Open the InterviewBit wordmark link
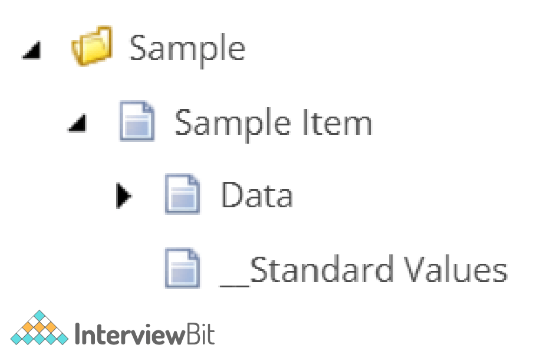This screenshot has height=358, width=556. point(144,334)
